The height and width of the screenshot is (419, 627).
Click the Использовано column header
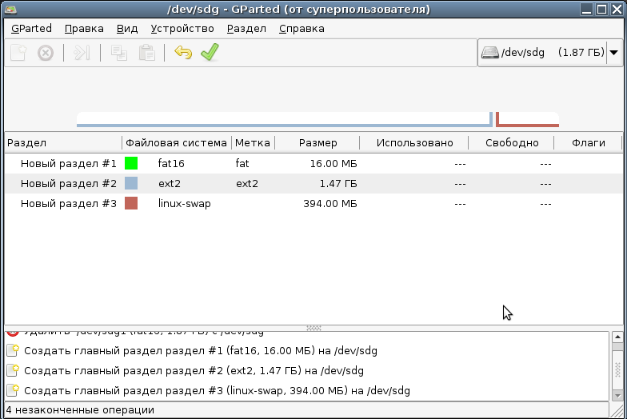(x=414, y=142)
